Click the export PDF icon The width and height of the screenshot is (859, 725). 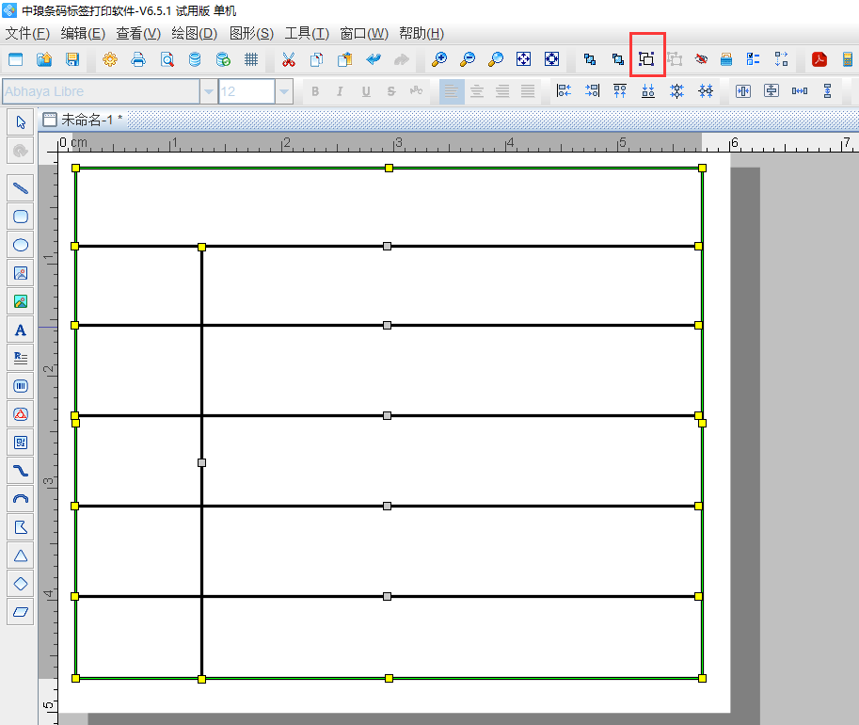tap(819, 59)
